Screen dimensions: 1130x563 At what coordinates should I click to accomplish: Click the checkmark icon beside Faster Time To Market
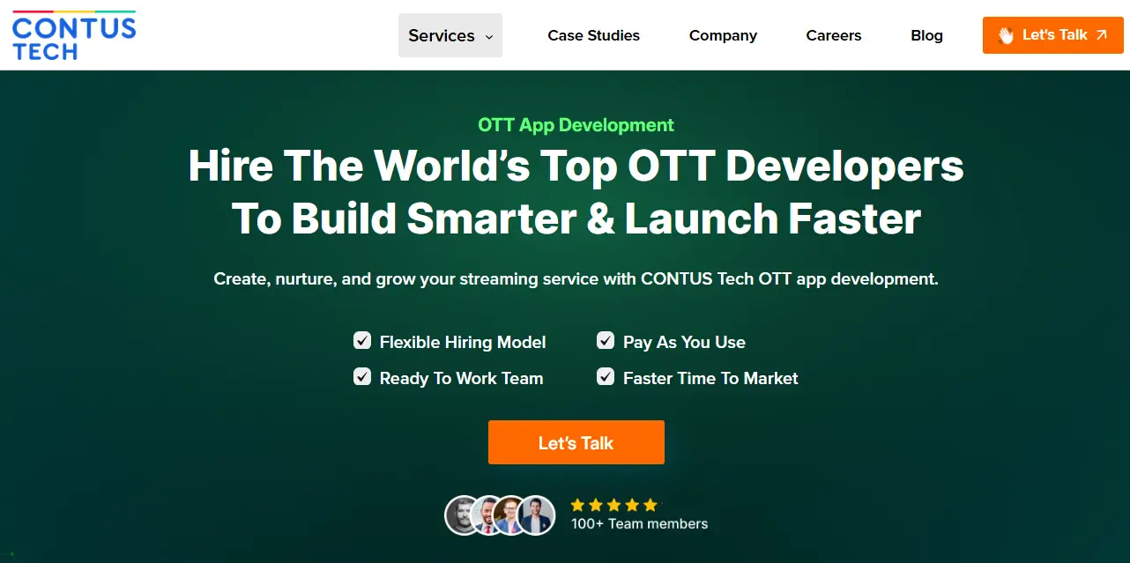pyautogui.click(x=606, y=376)
